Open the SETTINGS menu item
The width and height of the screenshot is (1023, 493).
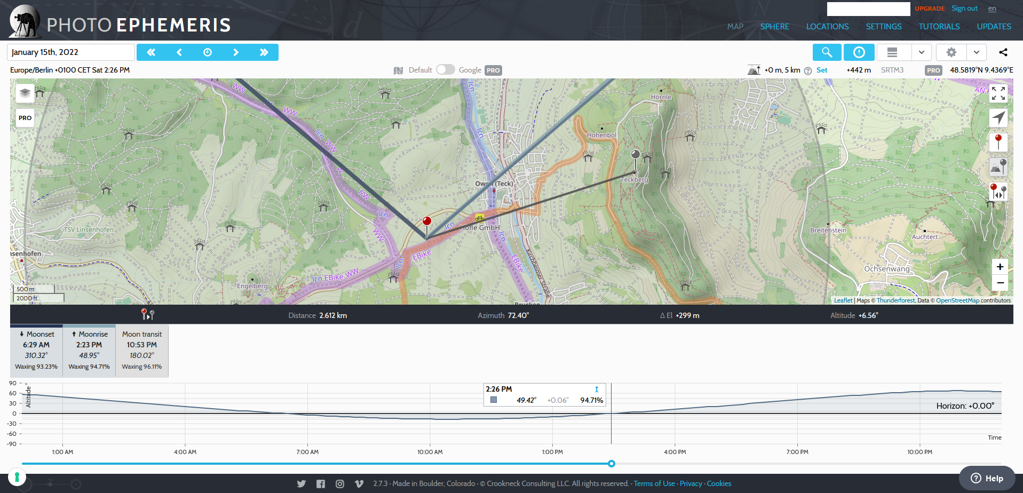(x=884, y=26)
